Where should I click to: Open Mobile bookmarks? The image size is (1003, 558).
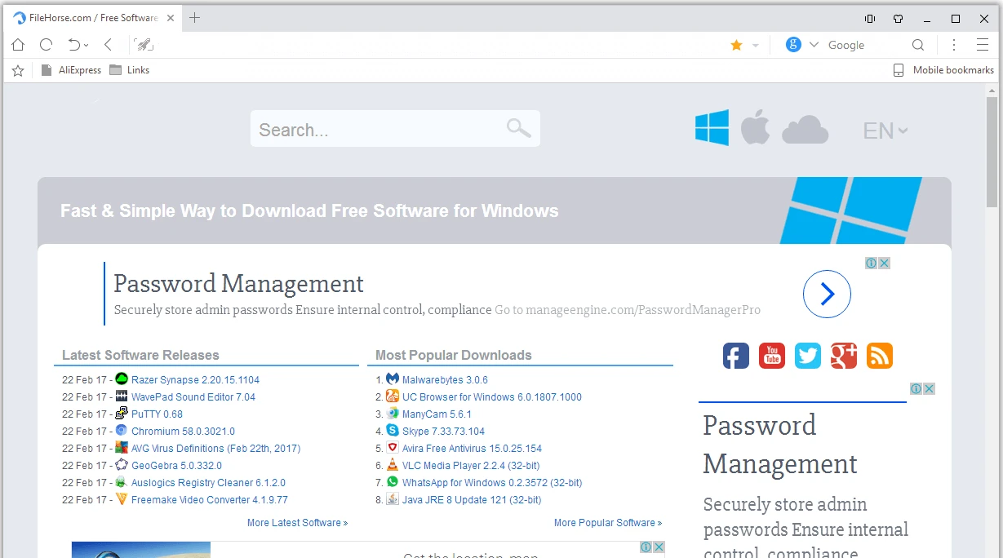943,70
